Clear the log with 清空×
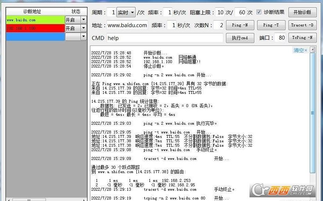The width and height of the screenshot is (323, 201). (300, 50)
